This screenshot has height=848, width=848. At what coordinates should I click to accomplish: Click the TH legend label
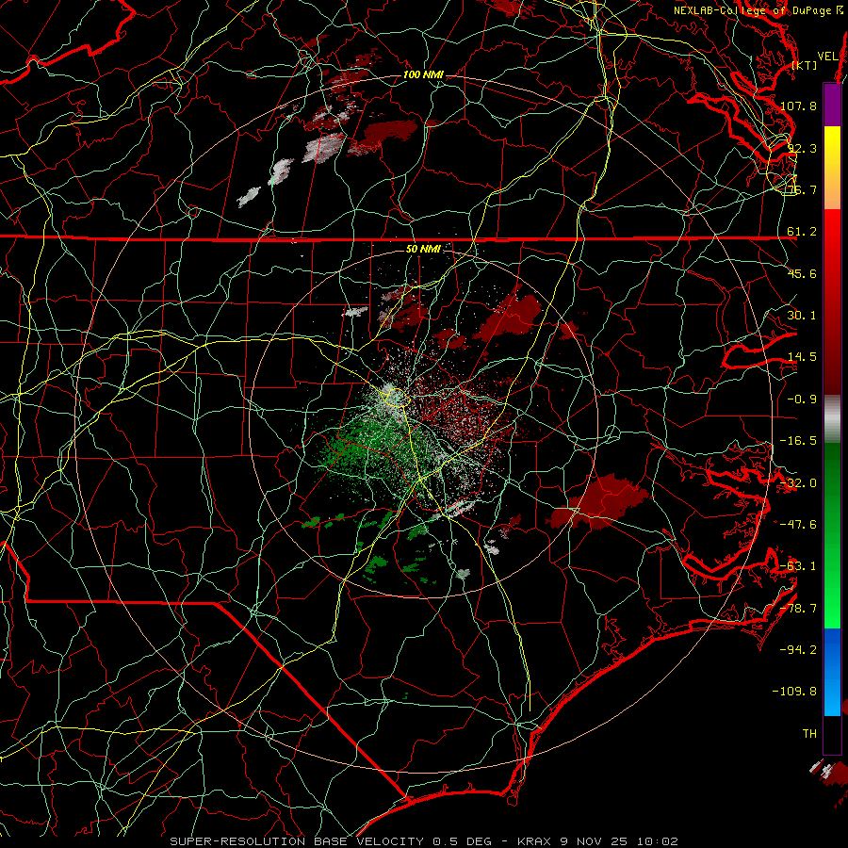[809, 734]
